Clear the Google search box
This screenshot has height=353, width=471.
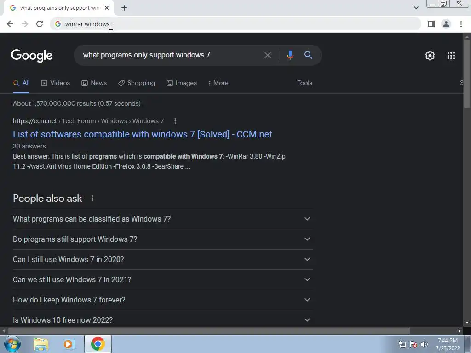267,55
